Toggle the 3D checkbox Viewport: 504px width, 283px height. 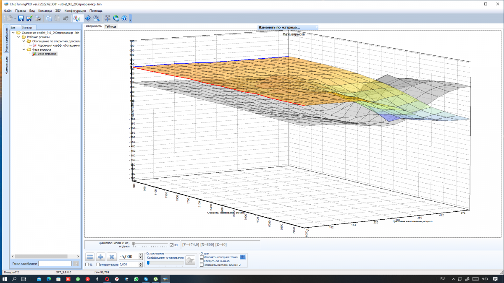click(x=171, y=245)
